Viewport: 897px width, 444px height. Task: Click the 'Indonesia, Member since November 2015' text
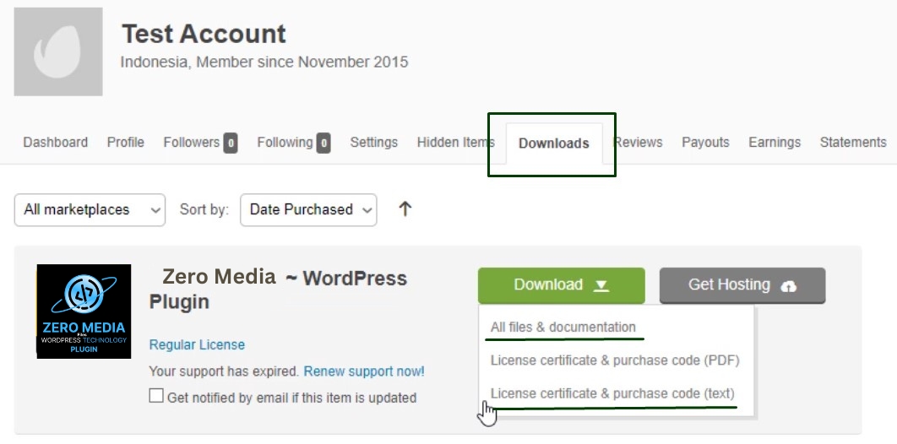[264, 62]
